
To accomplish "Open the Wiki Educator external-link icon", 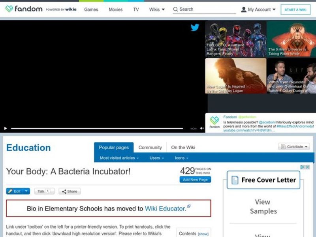I will click(x=188, y=206).
